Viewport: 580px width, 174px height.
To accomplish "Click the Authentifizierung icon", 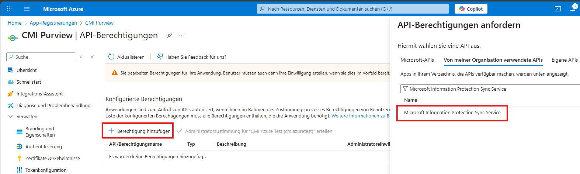I will pos(20,146).
